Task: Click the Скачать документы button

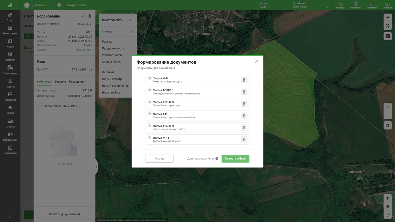Action: click(x=64, y=214)
